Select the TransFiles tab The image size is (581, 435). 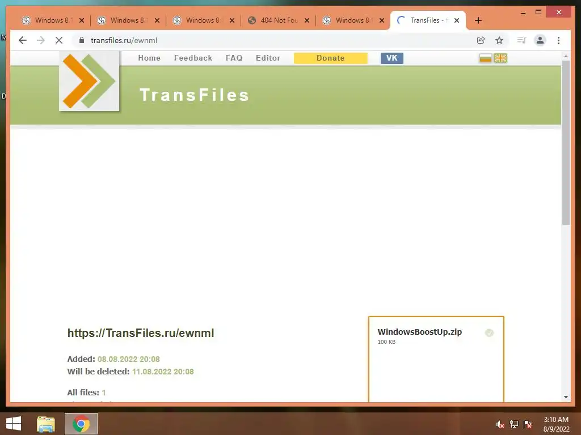(x=428, y=20)
